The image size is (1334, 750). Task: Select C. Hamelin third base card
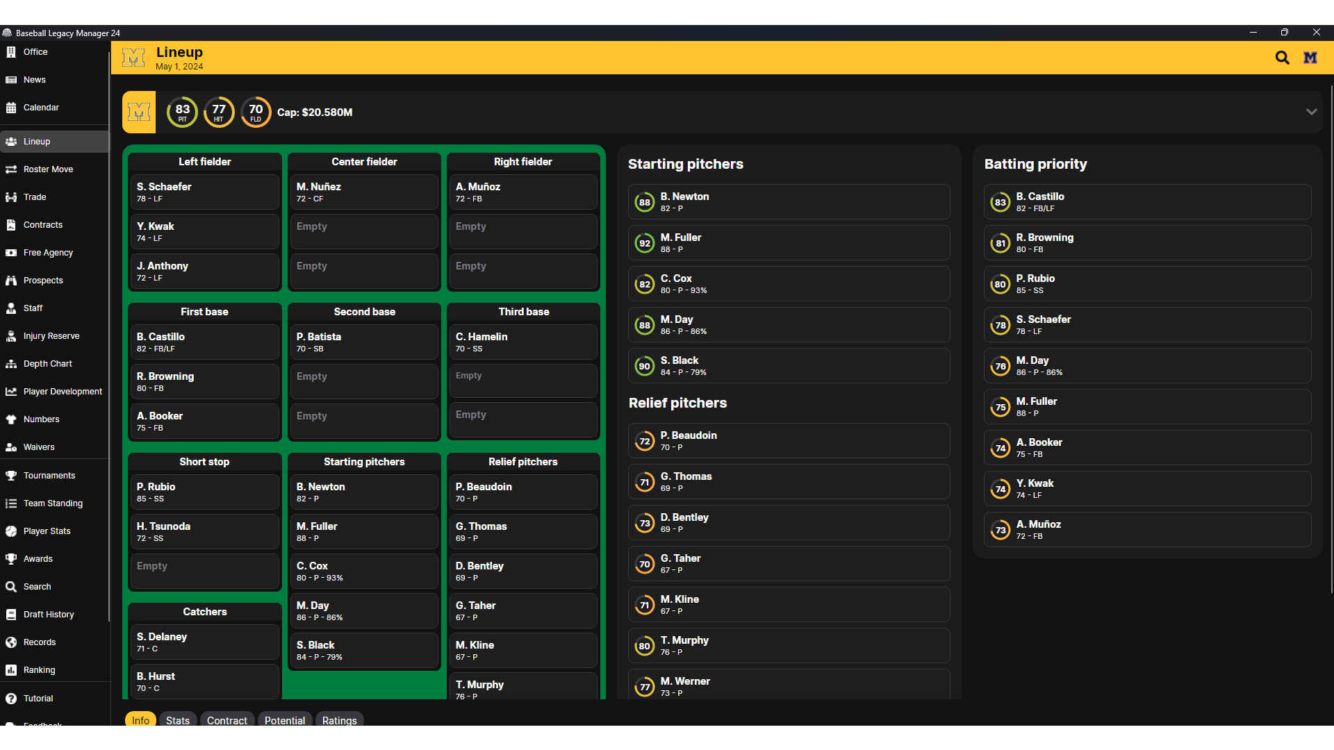coord(524,342)
